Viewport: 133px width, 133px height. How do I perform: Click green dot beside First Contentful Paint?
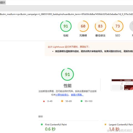[42, 124]
